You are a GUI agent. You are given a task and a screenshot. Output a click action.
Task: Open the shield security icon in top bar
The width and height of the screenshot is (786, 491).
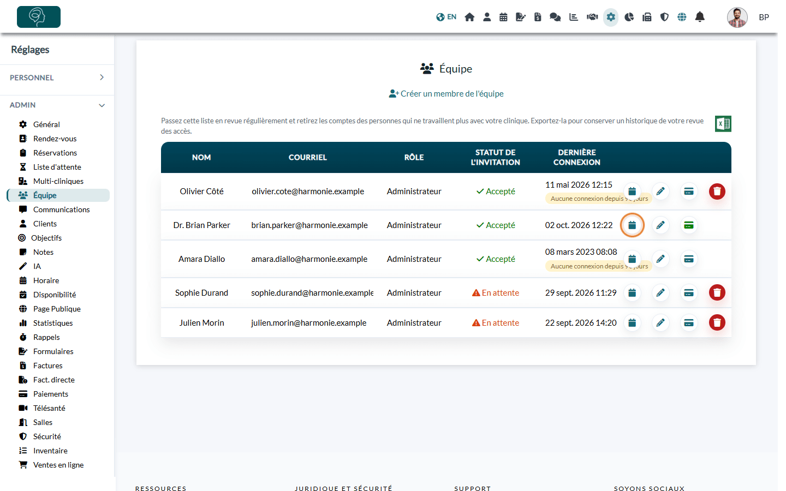coord(664,17)
